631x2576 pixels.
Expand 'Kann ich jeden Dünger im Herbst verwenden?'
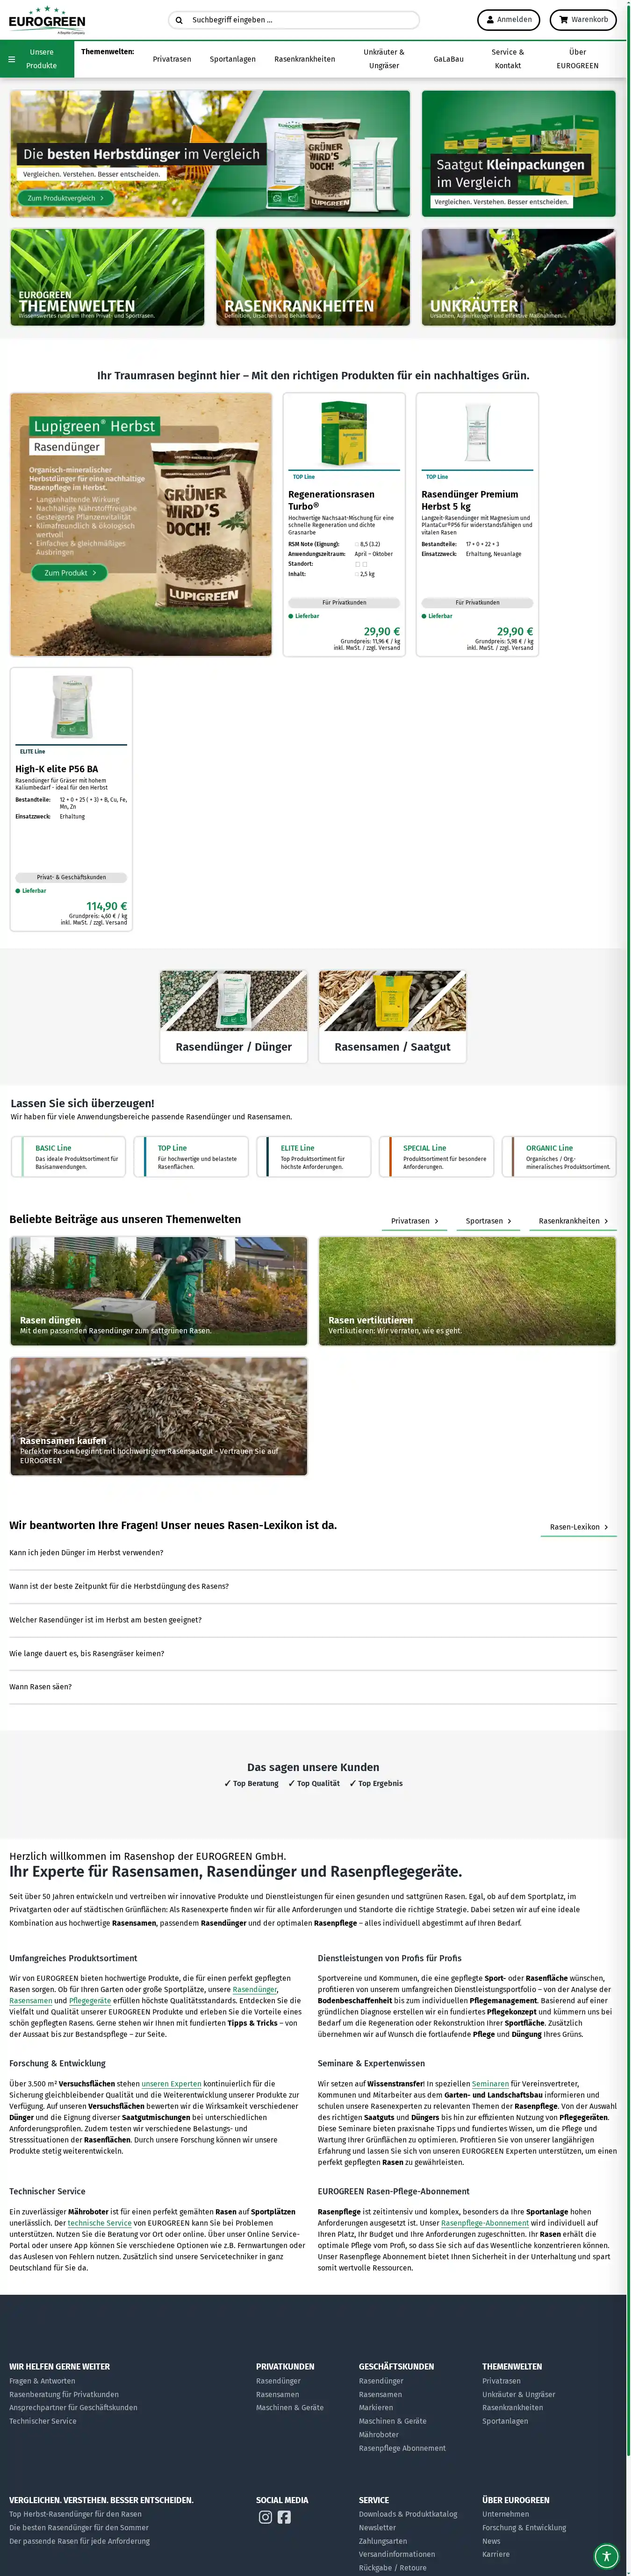click(86, 1553)
